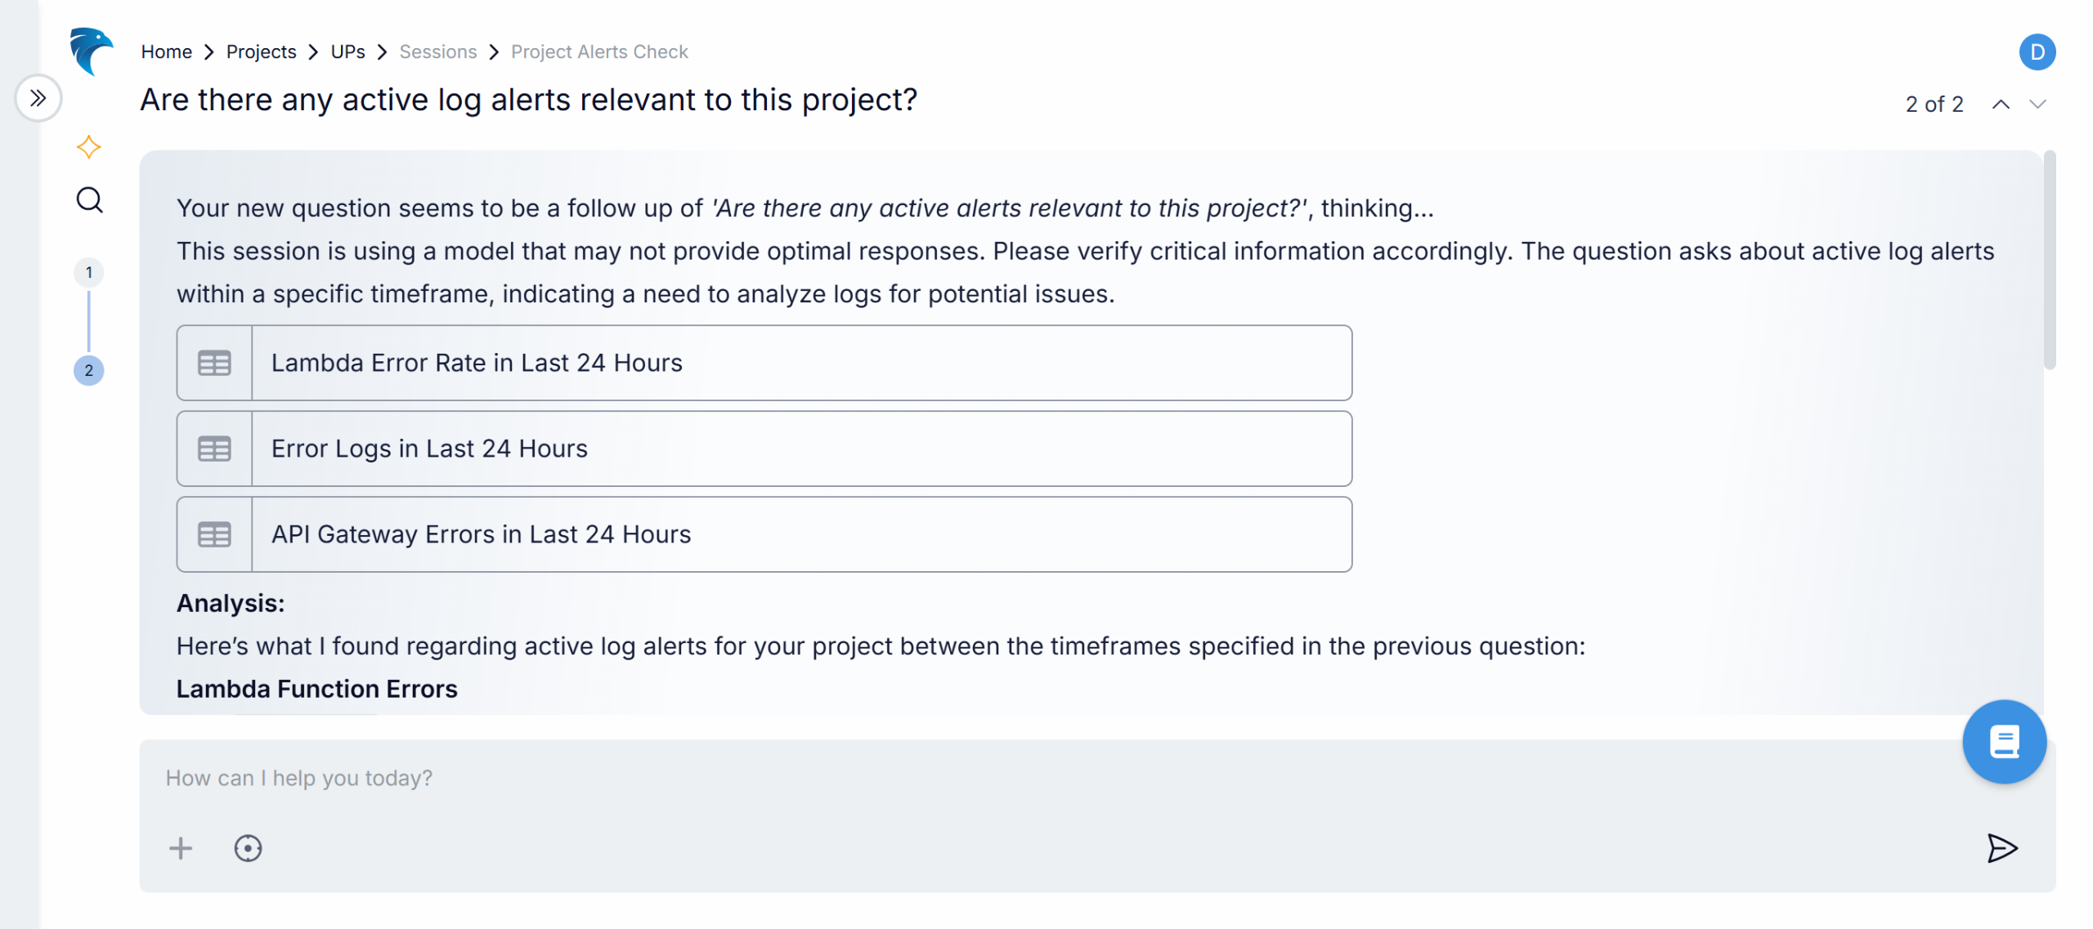Go to next question with down chevron
The width and height of the screenshot is (2093, 929).
tap(2037, 105)
